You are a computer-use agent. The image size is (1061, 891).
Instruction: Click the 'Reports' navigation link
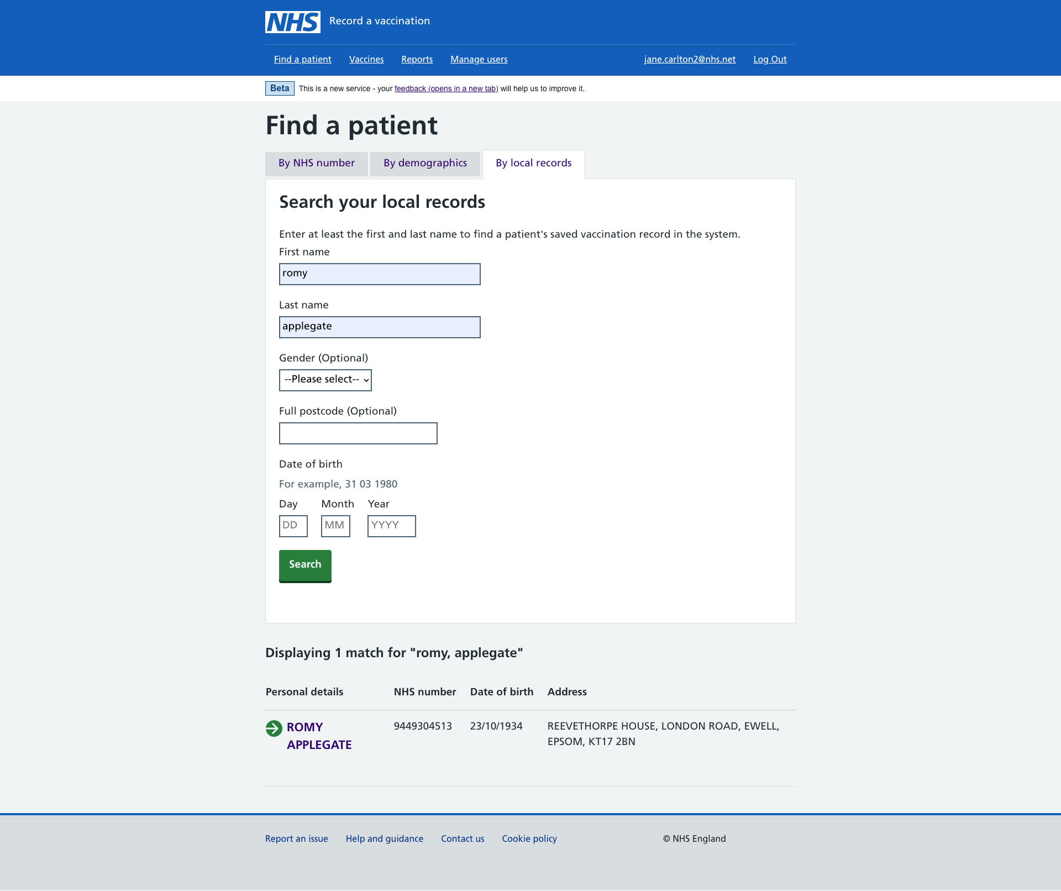pyautogui.click(x=417, y=59)
